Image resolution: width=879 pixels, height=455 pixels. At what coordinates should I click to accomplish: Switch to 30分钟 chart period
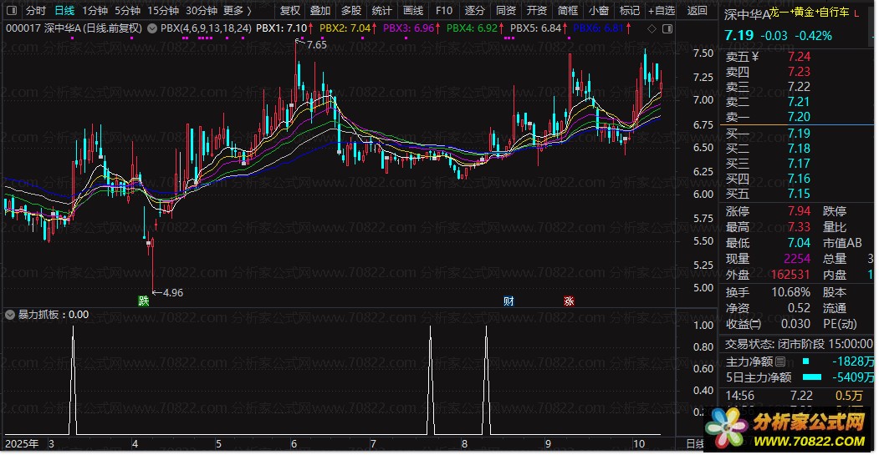tap(202, 11)
